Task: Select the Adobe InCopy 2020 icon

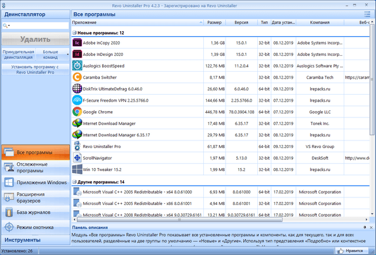Action: (x=77, y=43)
